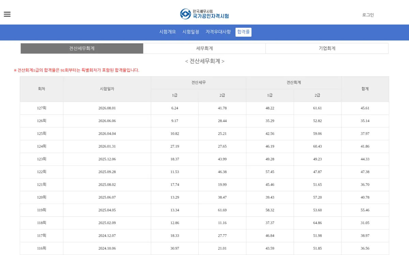The height and width of the screenshot is (255, 409).
Task: Click the 124회 row label
Action: click(x=42, y=146)
